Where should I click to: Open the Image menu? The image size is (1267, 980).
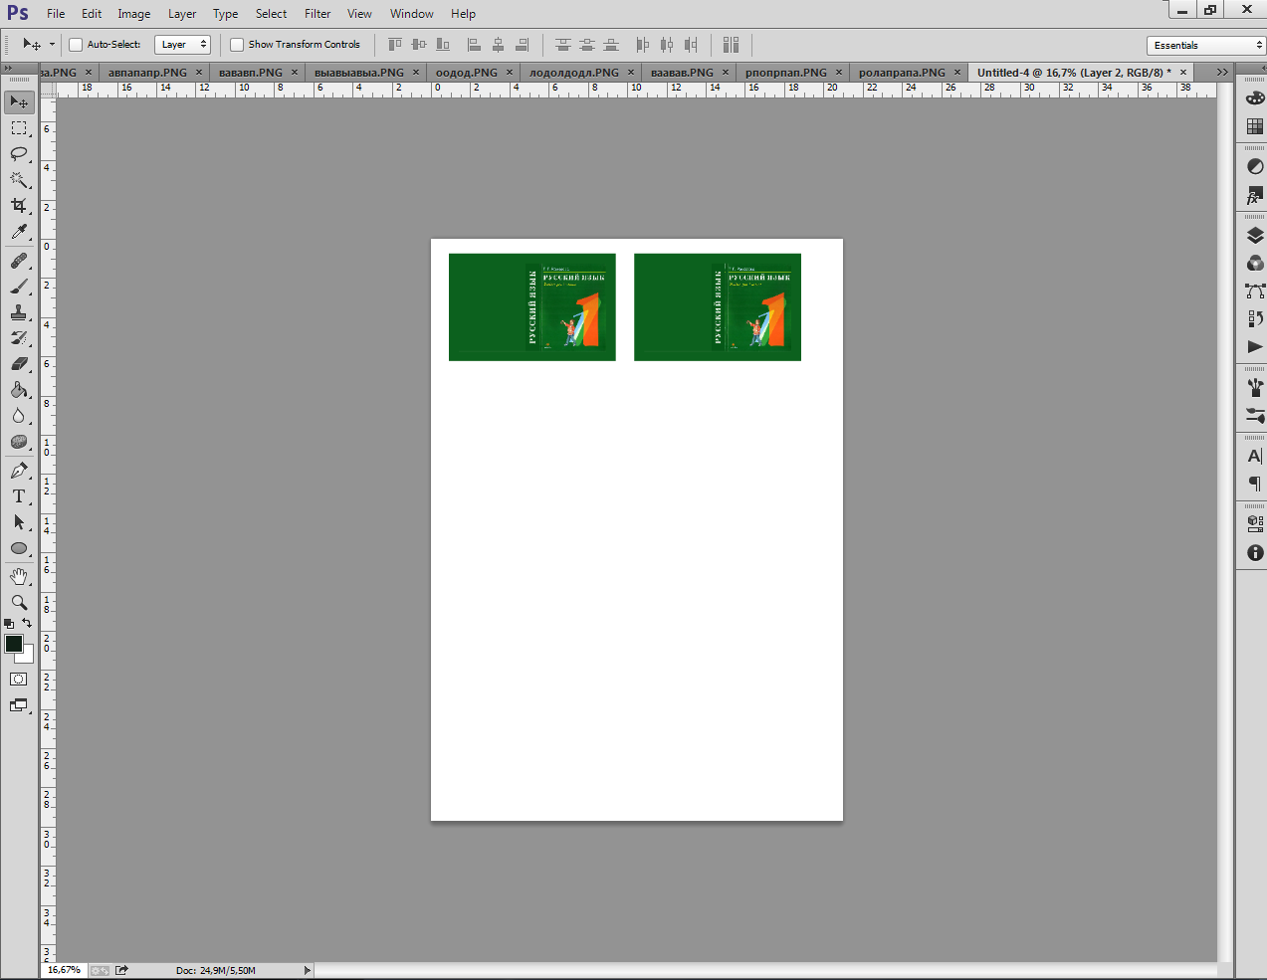[x=134, y=14]
